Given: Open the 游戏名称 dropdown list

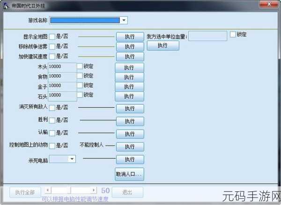Looking at the screenshot, I should point(124,20).
